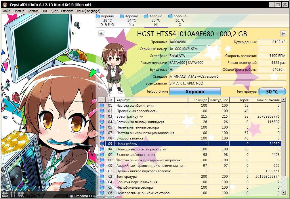Select row Частота ошибок чтения
290x199 pixels.
[190, 106]
